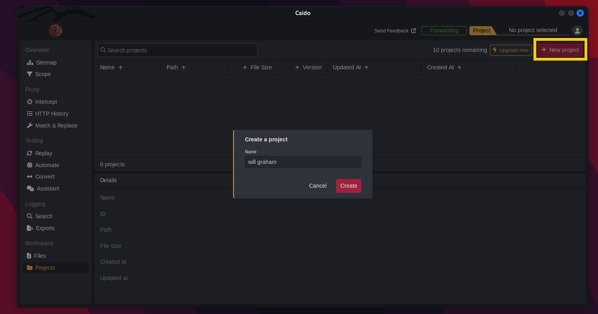
Task: Click the Intercept crosshair icon
Action: pos(29,102)
